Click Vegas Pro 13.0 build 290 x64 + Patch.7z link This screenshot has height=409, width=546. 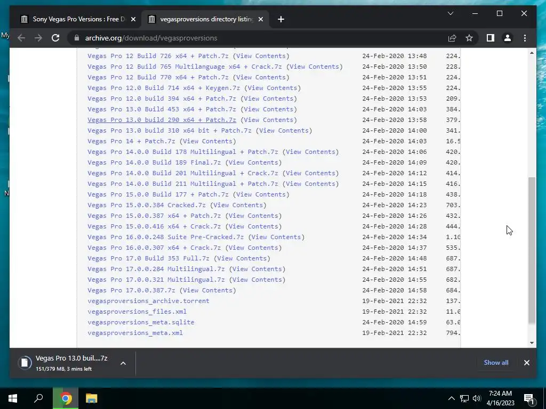162,120
